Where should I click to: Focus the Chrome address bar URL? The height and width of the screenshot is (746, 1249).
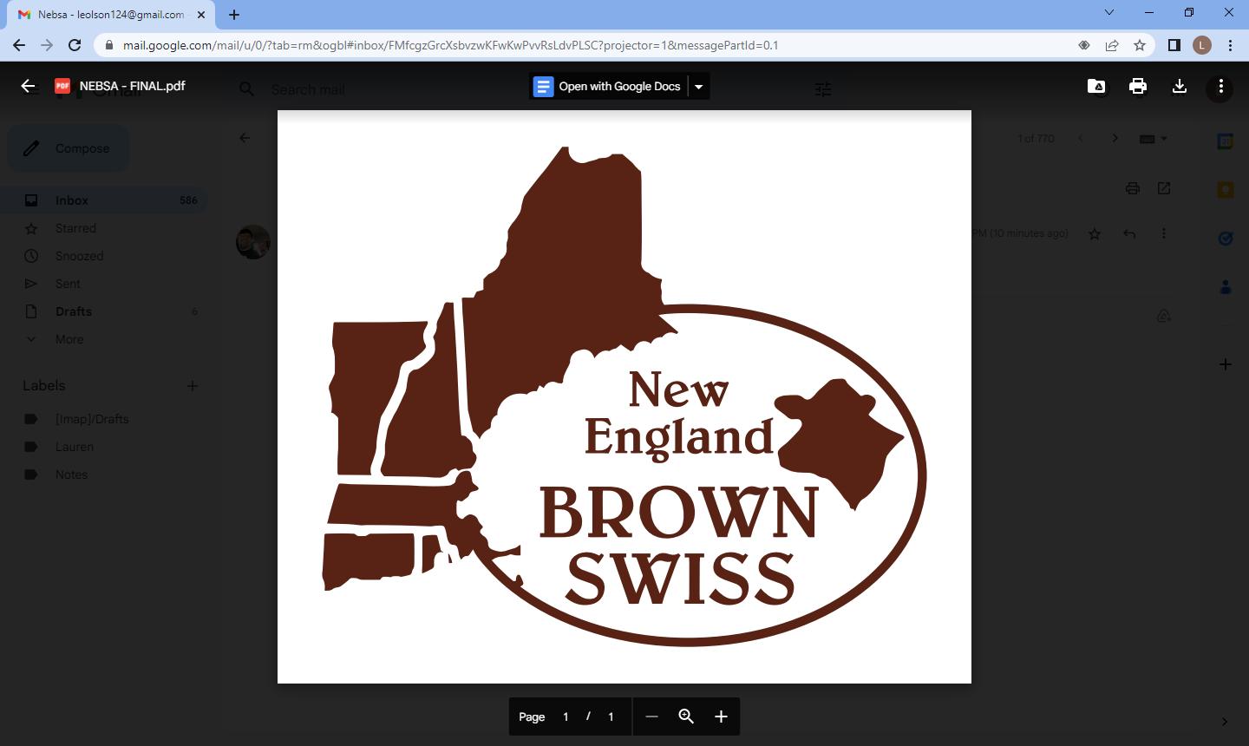point(450,45)
